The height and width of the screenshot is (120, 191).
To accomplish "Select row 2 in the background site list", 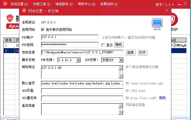I will pos(11,51).
